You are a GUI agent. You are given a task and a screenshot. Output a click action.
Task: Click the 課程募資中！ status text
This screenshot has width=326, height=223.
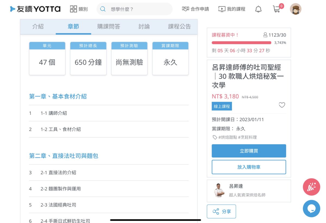pos(225,35)
